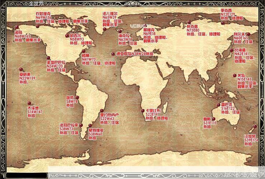The height and width of the screenshot is (179, 265).
Task: Select the S8W78 coordinate text
Action: (x=72, y=102)
